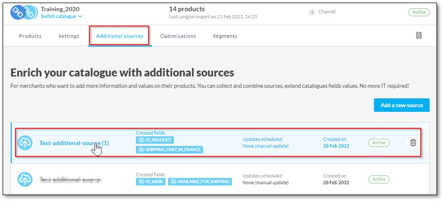
Task: Switch to the Additional sources tab
Action: (120, 36)
